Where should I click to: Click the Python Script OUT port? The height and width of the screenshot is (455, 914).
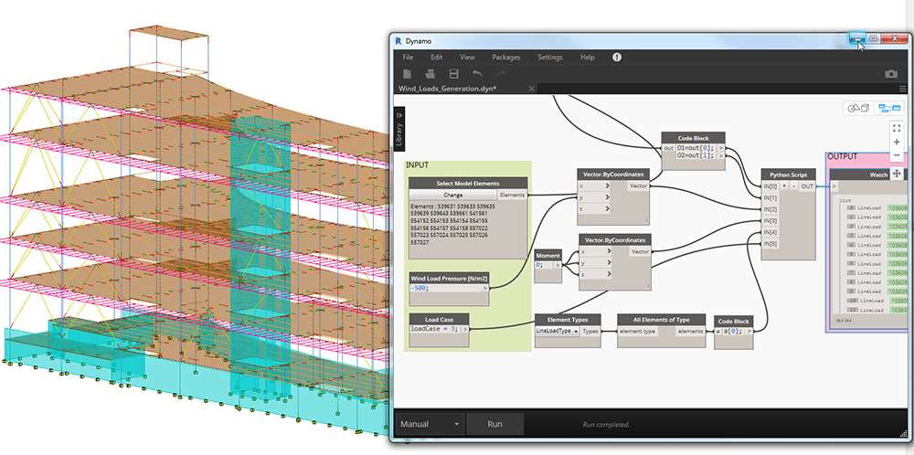coord(807,185)
